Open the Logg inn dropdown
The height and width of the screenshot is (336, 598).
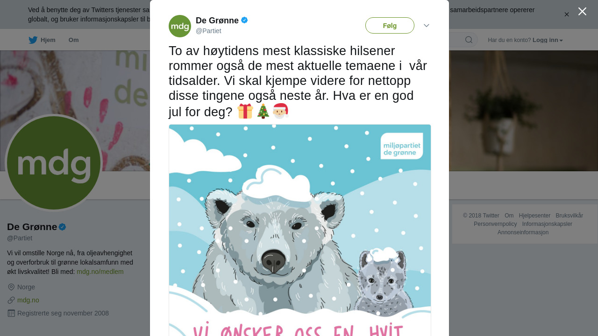(548, 40)
